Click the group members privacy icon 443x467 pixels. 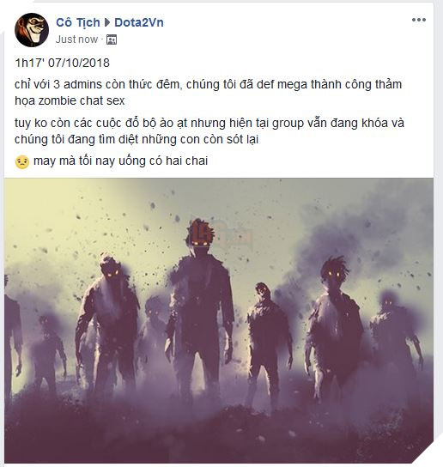[112, 39]
